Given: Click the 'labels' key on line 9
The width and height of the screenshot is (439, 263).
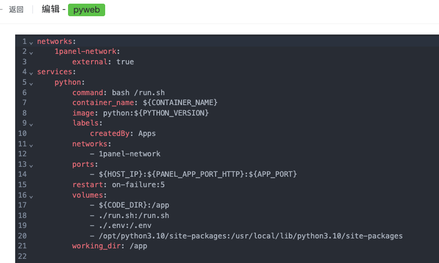Looking at the screenshot, I should (x=85, y=123).
